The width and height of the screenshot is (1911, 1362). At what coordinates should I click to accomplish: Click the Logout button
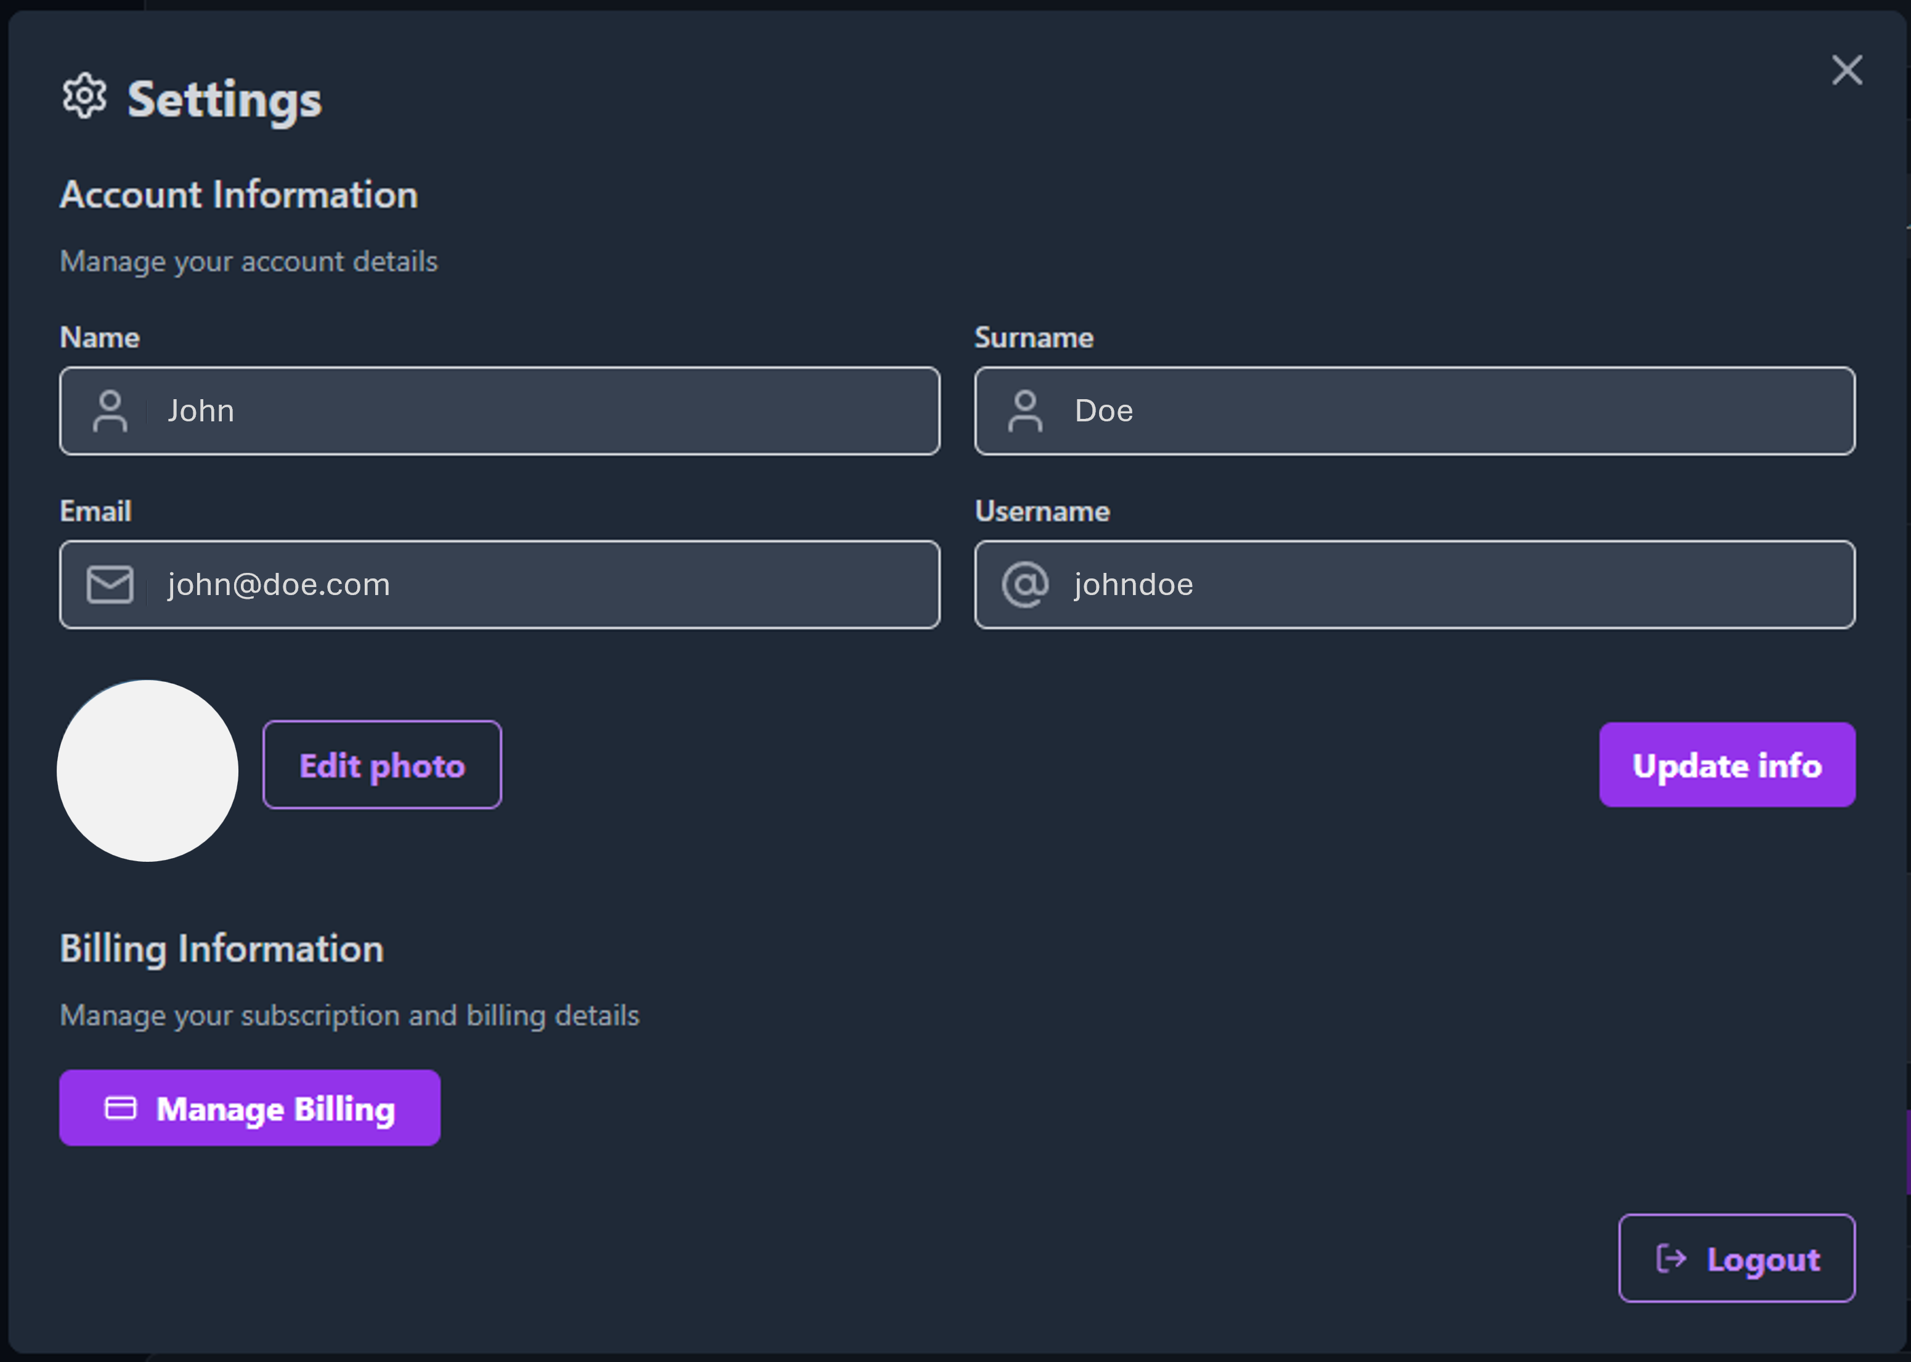1737,1258
